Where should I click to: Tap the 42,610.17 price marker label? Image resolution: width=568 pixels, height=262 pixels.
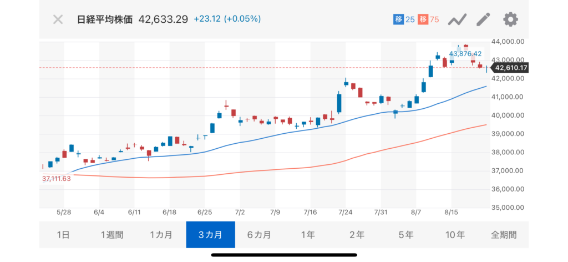pyautogui.click(x=510, y=68)
